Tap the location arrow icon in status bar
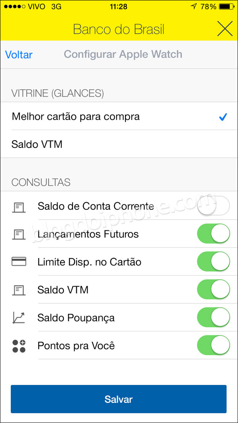238x423 pixels. click(x=194, y=6)
